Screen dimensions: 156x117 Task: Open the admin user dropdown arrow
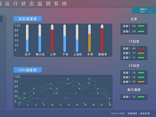pos(150,12)
